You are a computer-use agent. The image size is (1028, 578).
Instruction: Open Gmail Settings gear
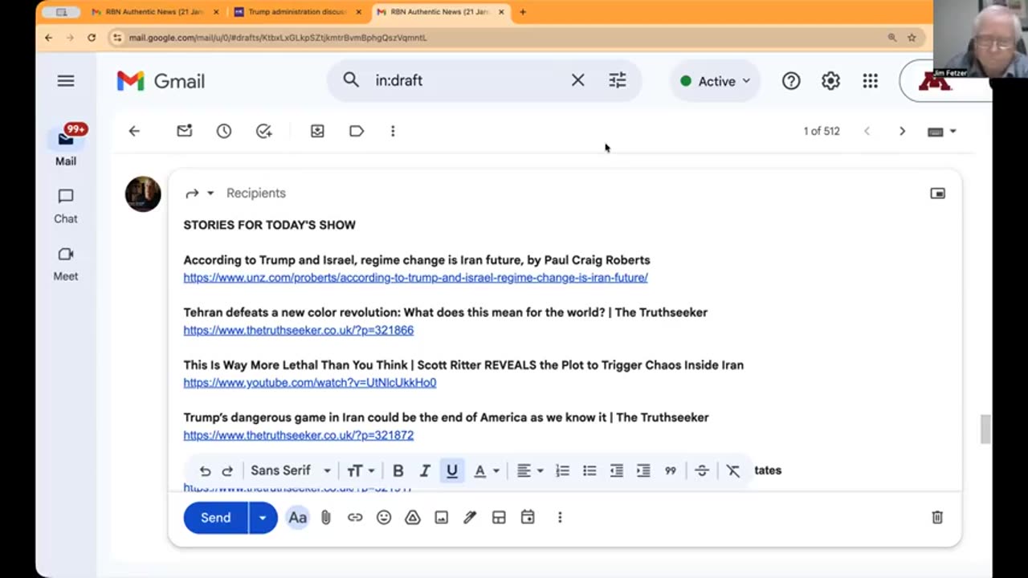point(830,80)
